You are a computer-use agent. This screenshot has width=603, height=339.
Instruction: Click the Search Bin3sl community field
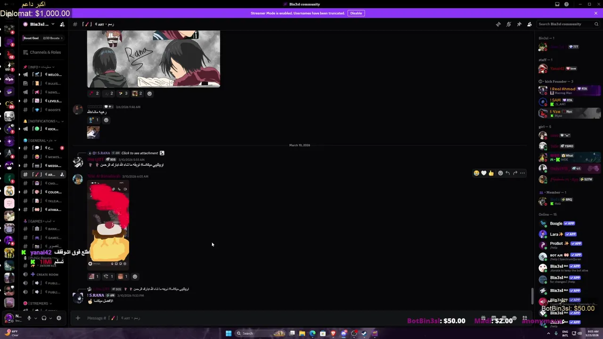[x=567, y=24]
